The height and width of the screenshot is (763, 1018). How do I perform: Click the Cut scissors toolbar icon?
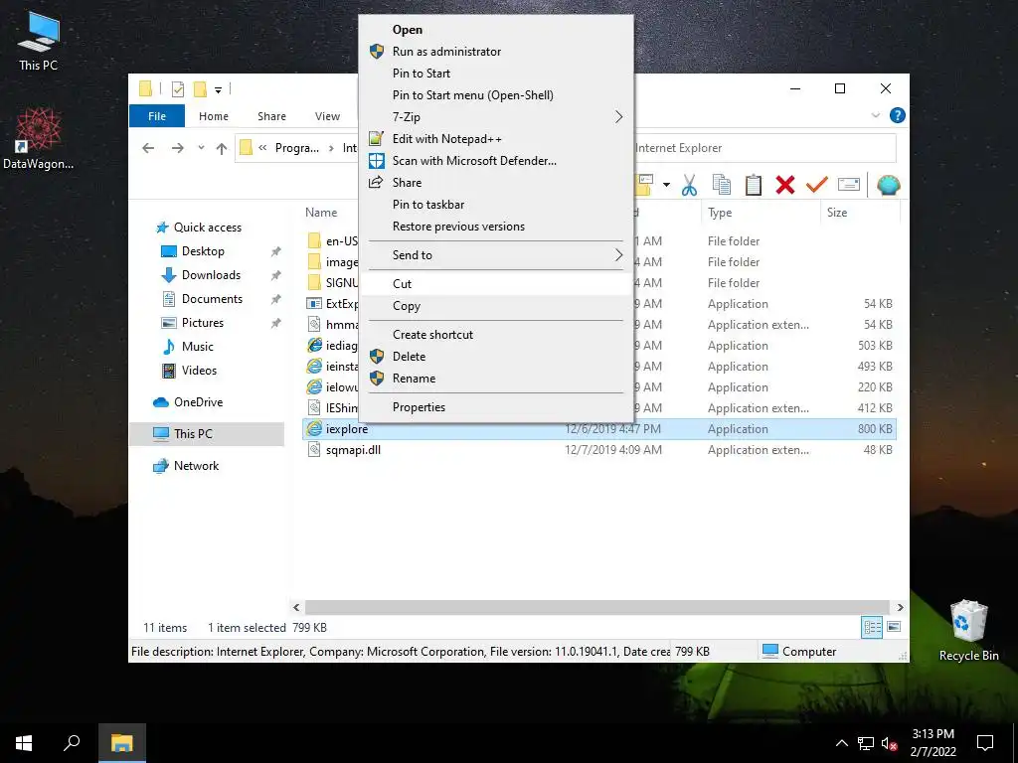(x=689, y=185)
